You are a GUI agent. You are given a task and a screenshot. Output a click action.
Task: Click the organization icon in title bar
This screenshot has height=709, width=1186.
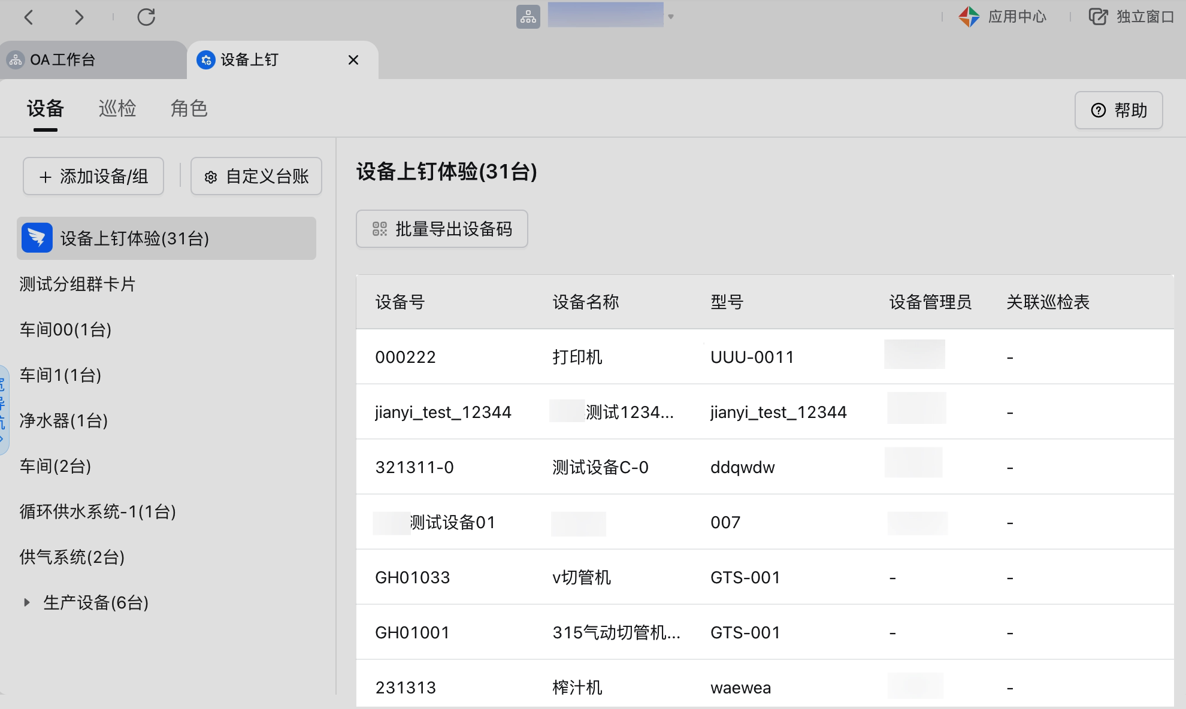[x=528, y=17]
